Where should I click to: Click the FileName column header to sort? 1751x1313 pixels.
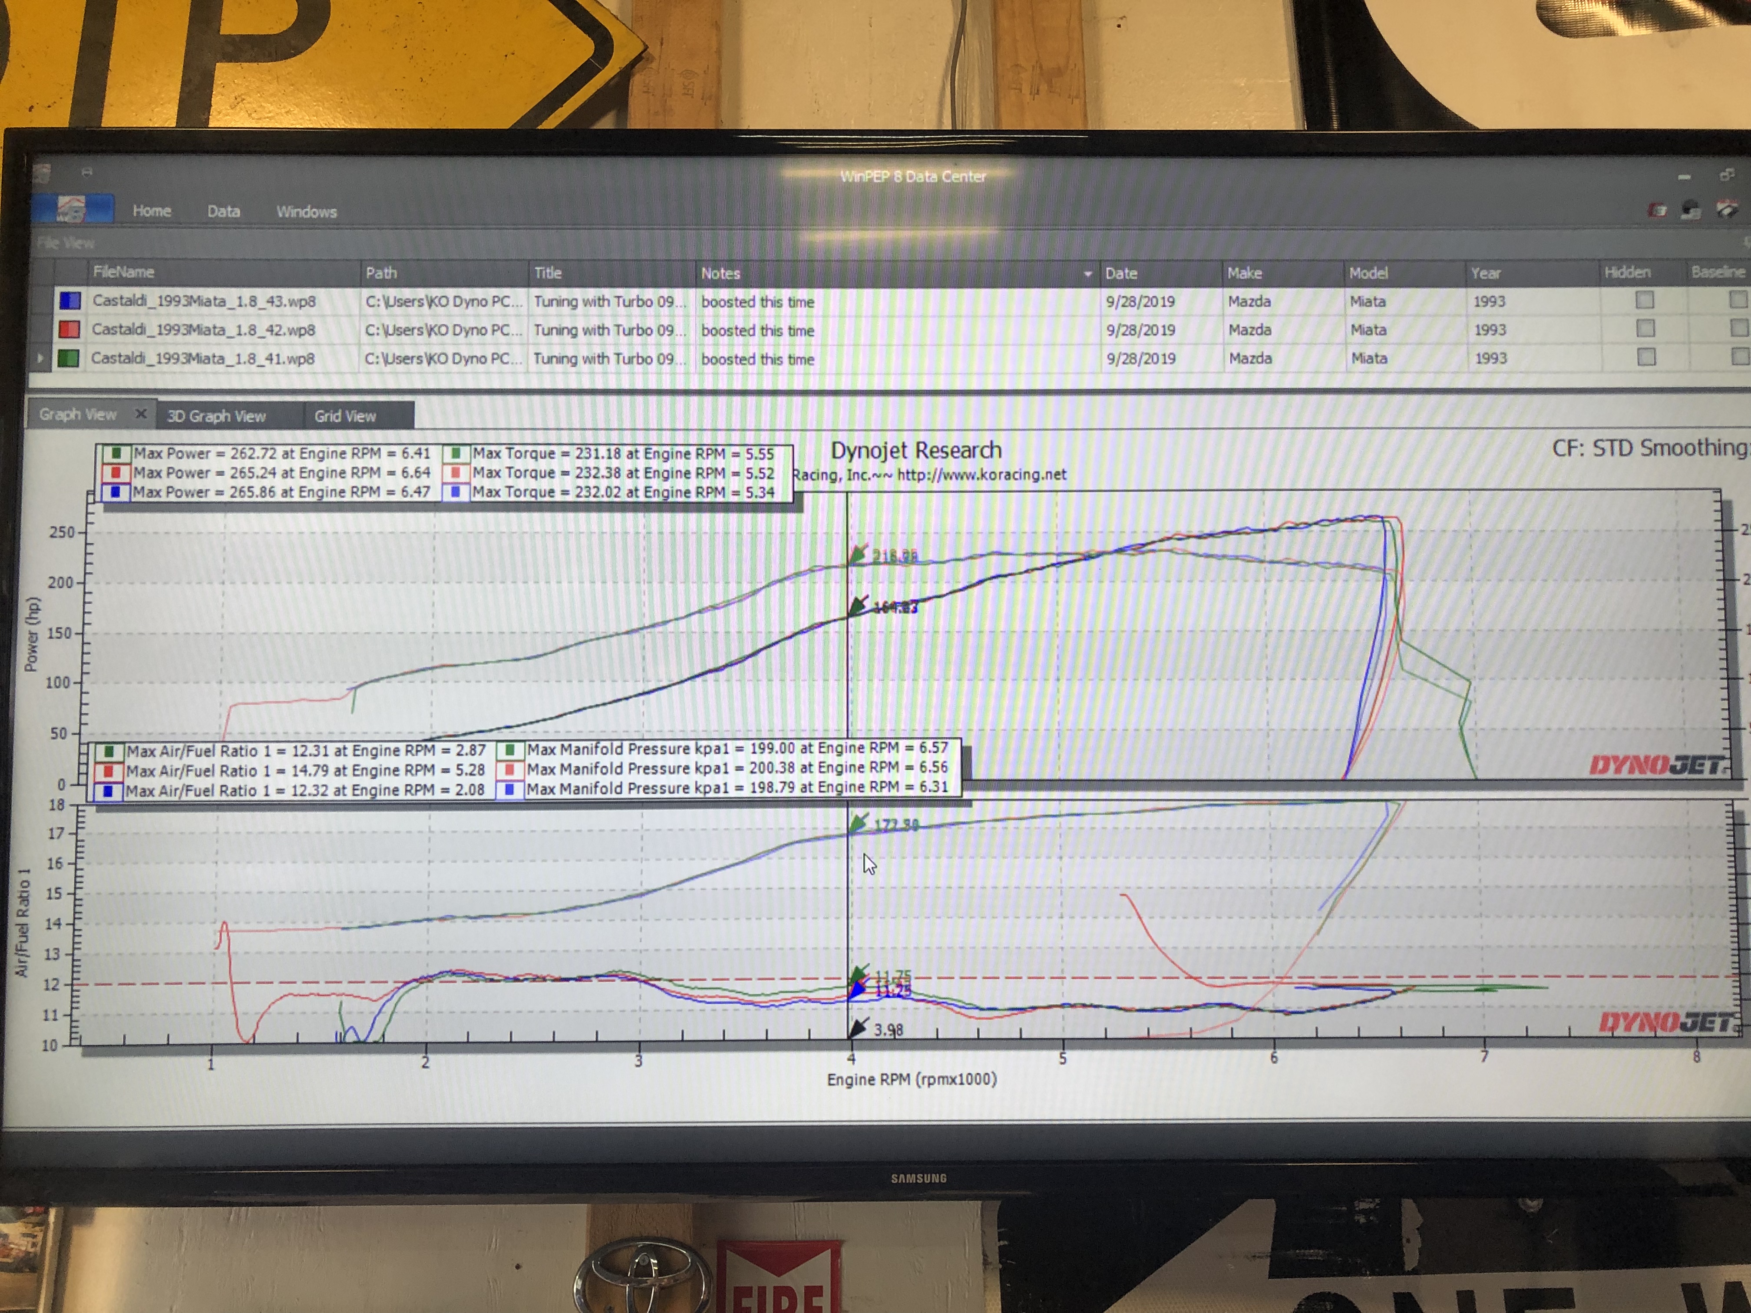[x=123, y=271]
